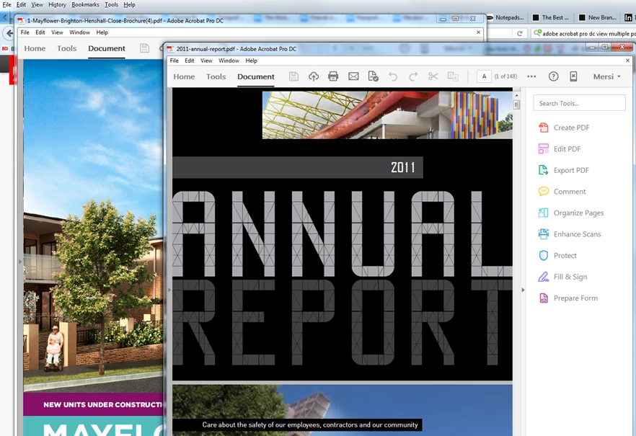The width and height of the screenshot is (636, 436).
Task: Open the three-dots more tools menu
Action: coord(531,76)
